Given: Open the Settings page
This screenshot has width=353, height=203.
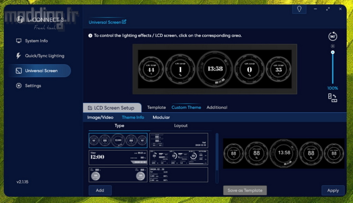Looking at the screenshot, I should (33, 86).
